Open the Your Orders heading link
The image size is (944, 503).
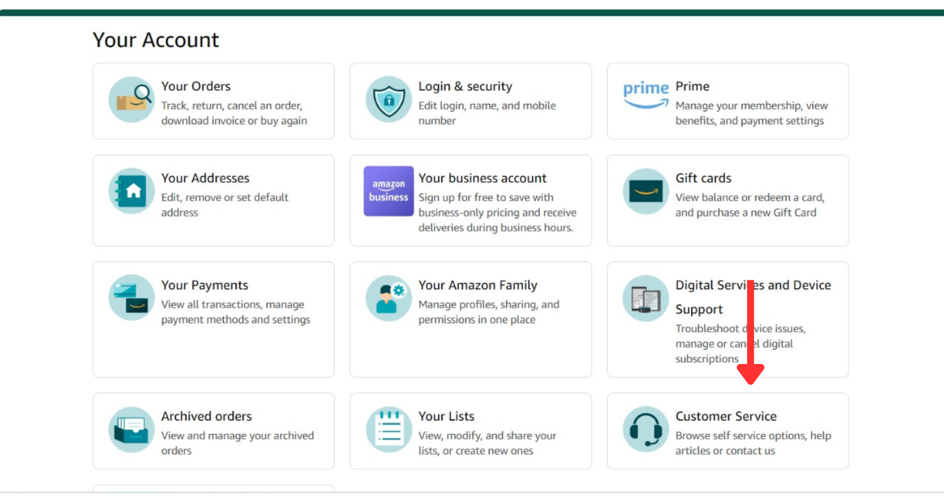coord(196,86)
